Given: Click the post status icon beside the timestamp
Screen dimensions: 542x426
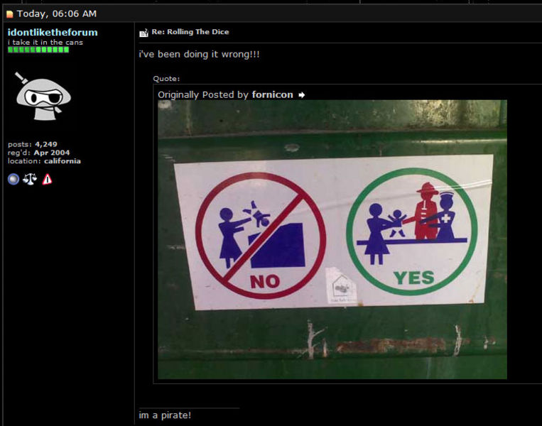Looking at the screenshot, I should [x=10, y=14].
